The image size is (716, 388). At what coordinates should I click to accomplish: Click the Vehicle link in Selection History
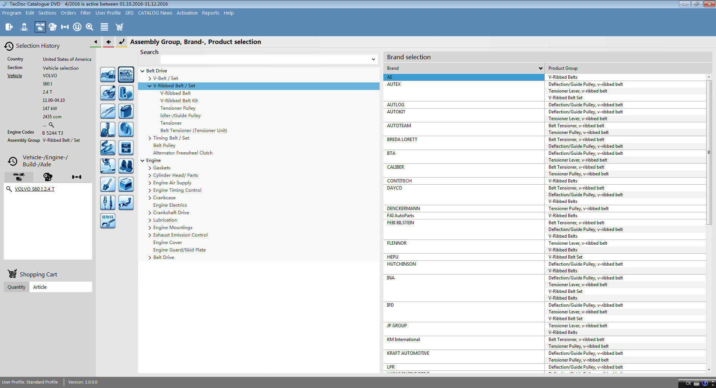pyautogui.click(x=15, y=76)
